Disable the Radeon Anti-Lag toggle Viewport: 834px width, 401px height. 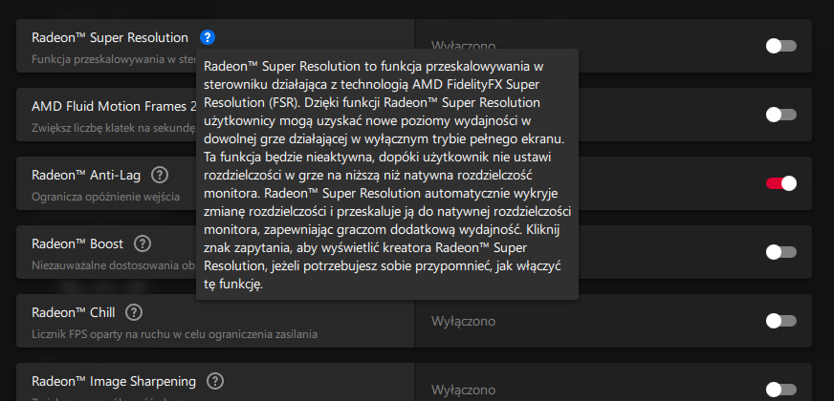coord(780,183)
